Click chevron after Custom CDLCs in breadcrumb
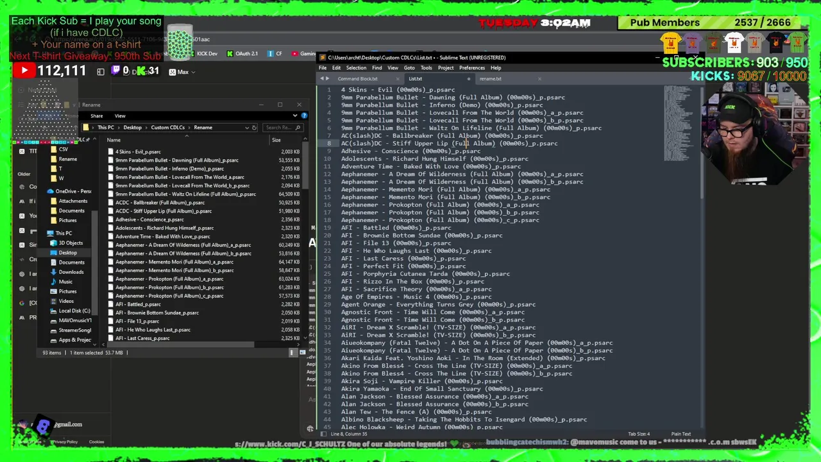Screen dimensions: 821x462 tap(189, 127)
